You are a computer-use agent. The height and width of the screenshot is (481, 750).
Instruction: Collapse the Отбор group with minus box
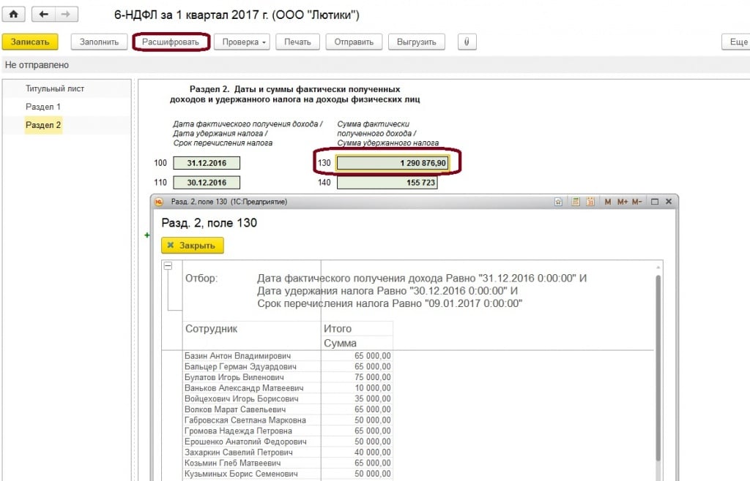(168, 267)
